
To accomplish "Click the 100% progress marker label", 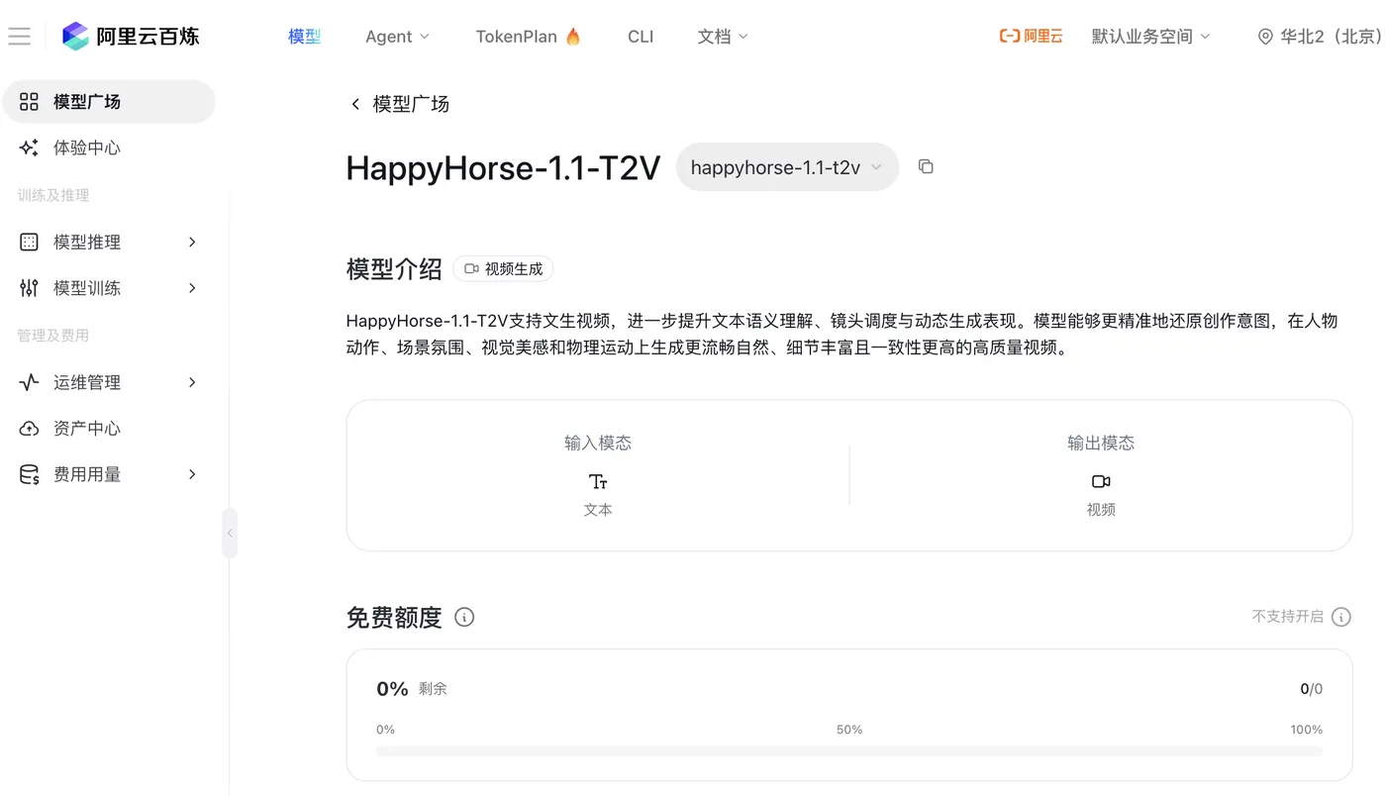I will 1307,730.
